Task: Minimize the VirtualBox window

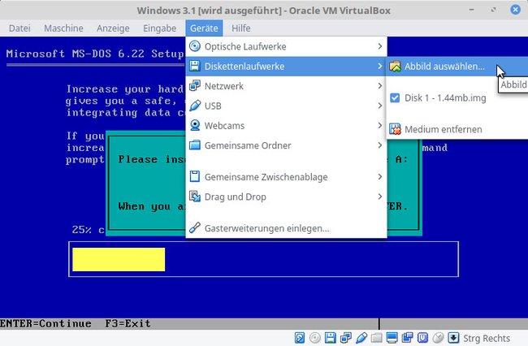Action: coord(471,10)
